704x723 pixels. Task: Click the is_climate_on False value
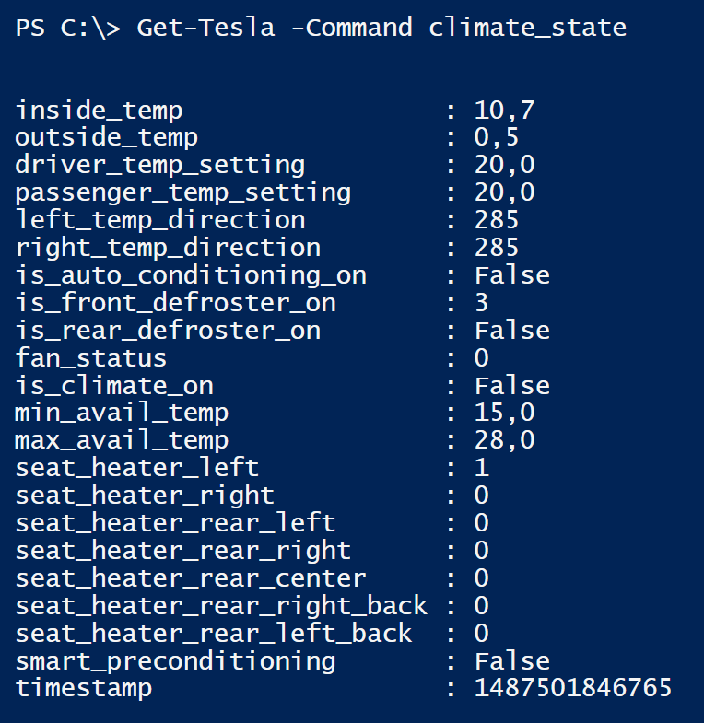coord(512,386)
